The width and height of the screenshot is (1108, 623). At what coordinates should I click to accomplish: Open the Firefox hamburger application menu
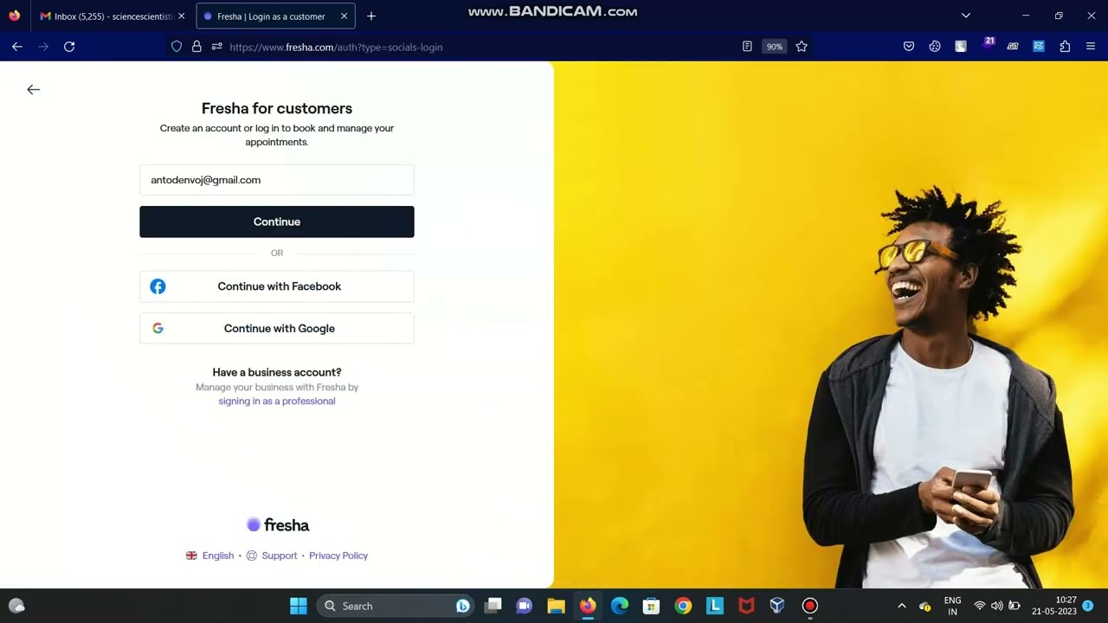coord(1091,47)
